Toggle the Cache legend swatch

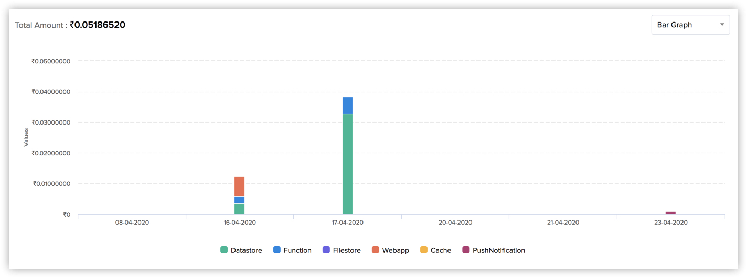click(424, 250)
